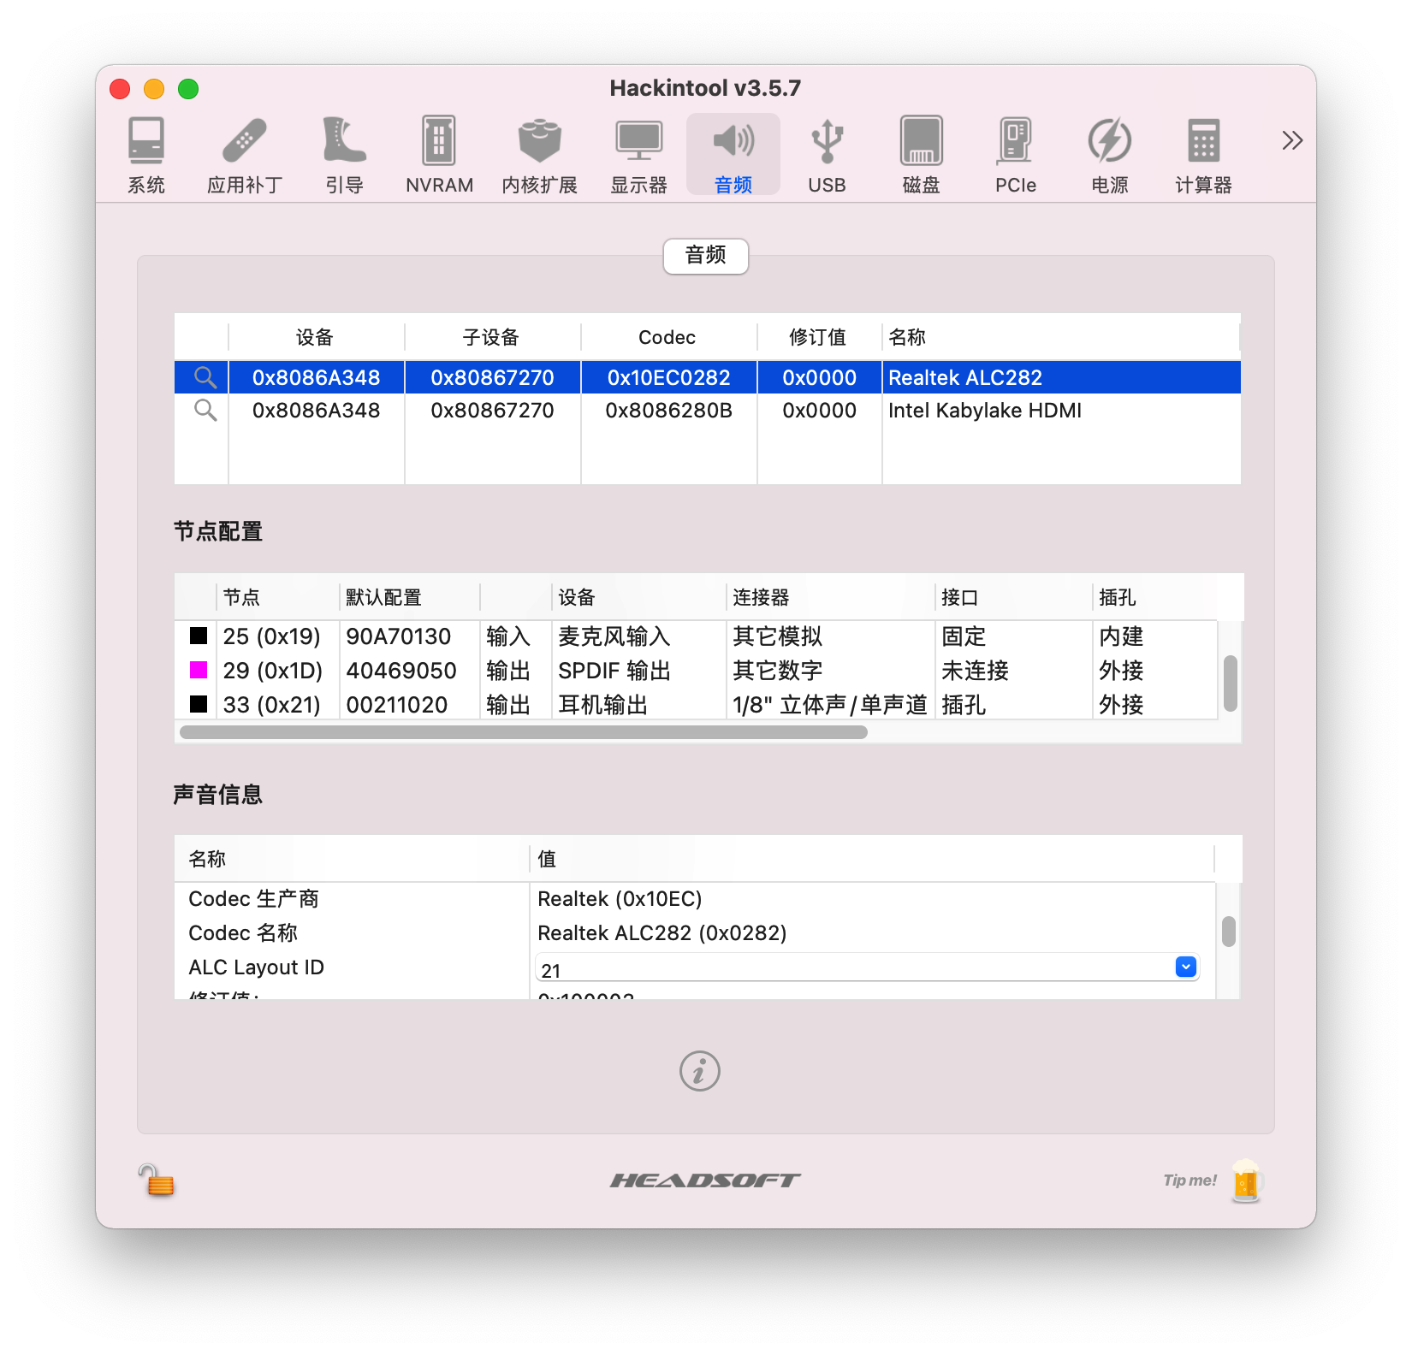Click the orange unlock padlock icon
Image resolution: width=1412 pixels, height=1355 pixels.
coord(157,1180)
